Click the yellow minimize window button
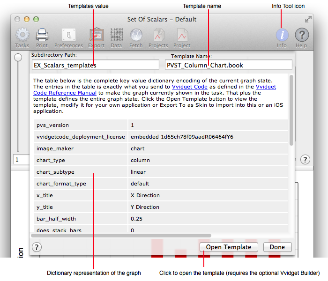The width and height of the screenshot is (328, 281). (x=27, y=19)
